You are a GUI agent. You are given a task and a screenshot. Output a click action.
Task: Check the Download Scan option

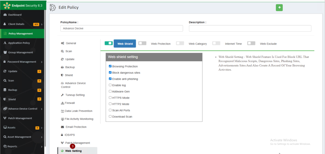click(110, 116)
